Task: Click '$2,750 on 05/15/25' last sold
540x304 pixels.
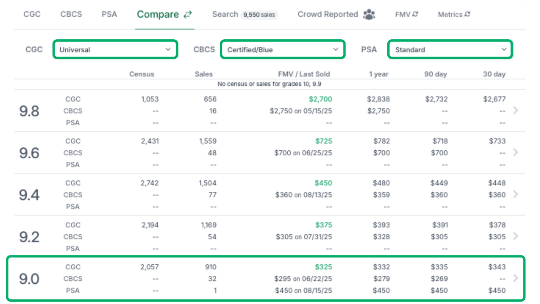Action: click(301, 111)
